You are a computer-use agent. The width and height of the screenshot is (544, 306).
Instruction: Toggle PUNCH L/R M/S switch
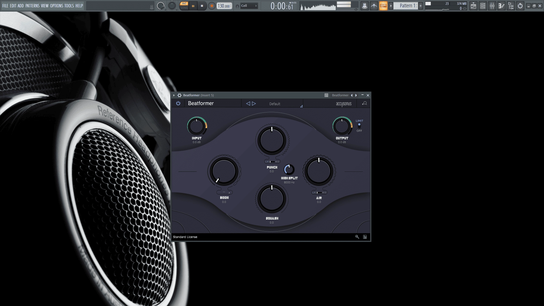tap(272, 162)
